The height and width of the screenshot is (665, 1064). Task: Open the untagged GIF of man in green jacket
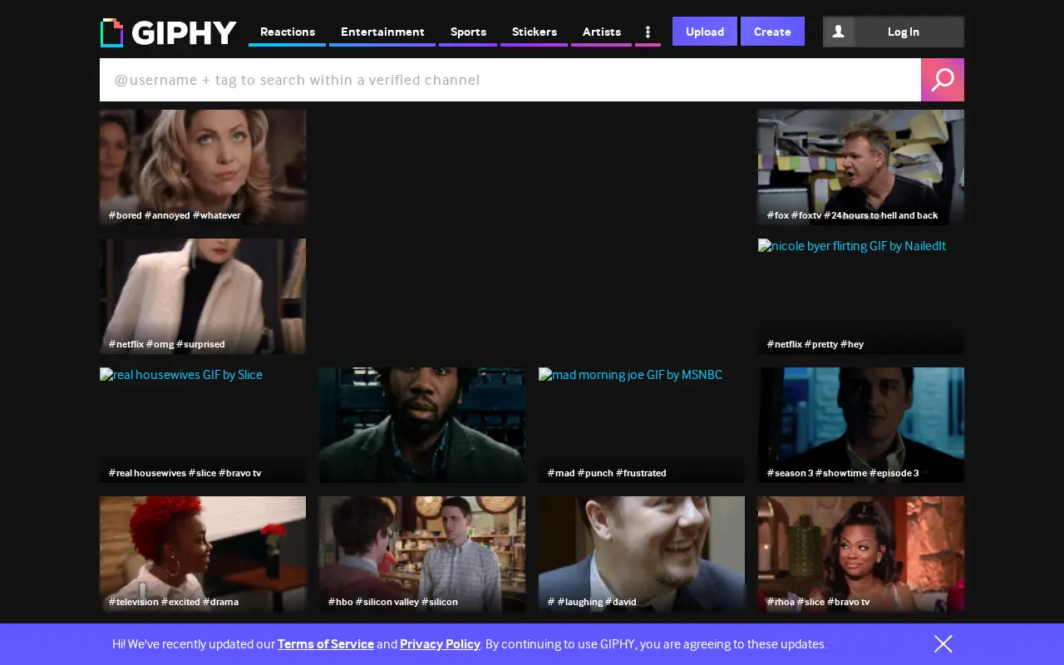pos(422,425)
